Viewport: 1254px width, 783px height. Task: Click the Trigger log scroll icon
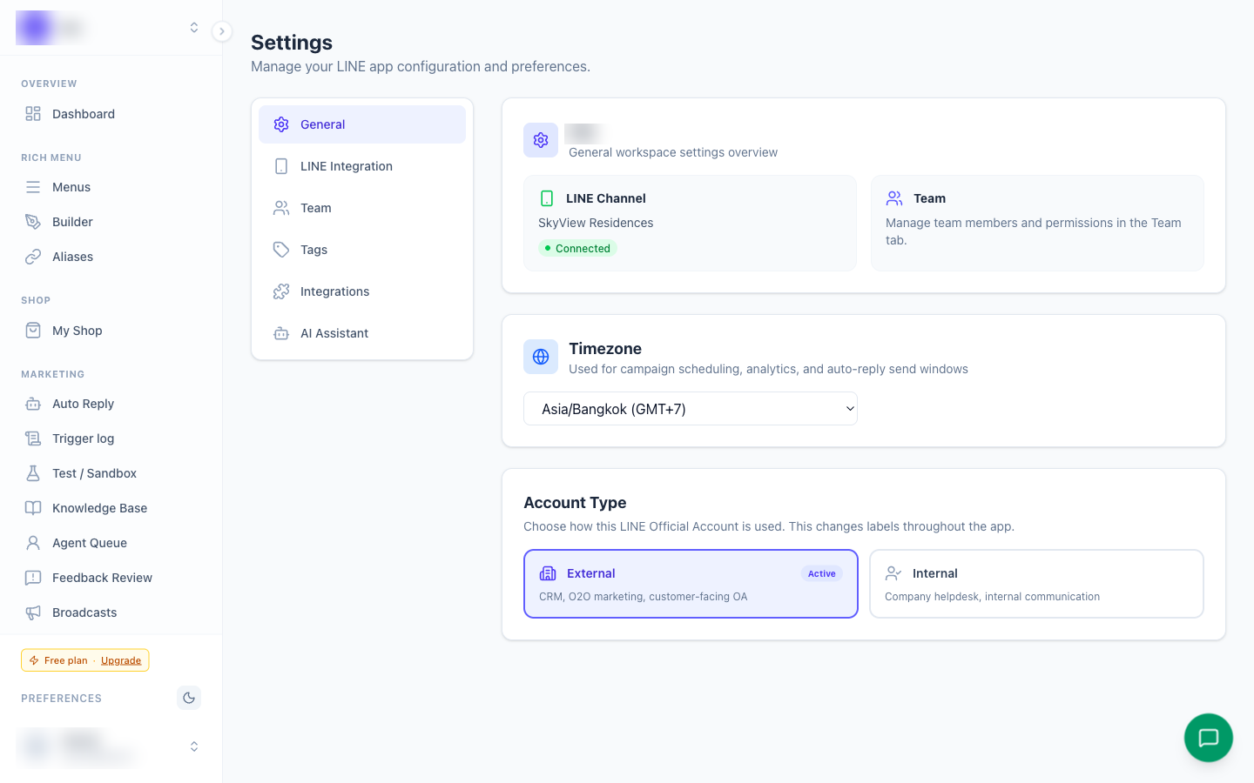point(33,438)
